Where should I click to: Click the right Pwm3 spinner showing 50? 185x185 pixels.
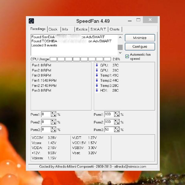117,130
